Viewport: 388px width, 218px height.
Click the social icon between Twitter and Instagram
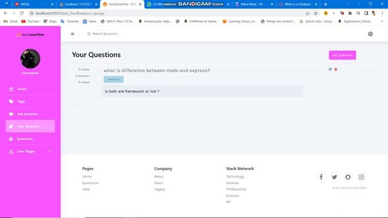point(348,177)
